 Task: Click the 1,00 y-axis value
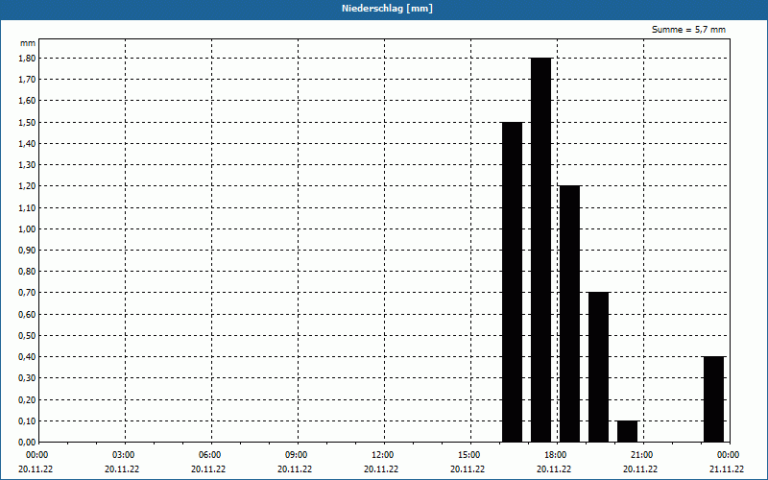(28, 228)
